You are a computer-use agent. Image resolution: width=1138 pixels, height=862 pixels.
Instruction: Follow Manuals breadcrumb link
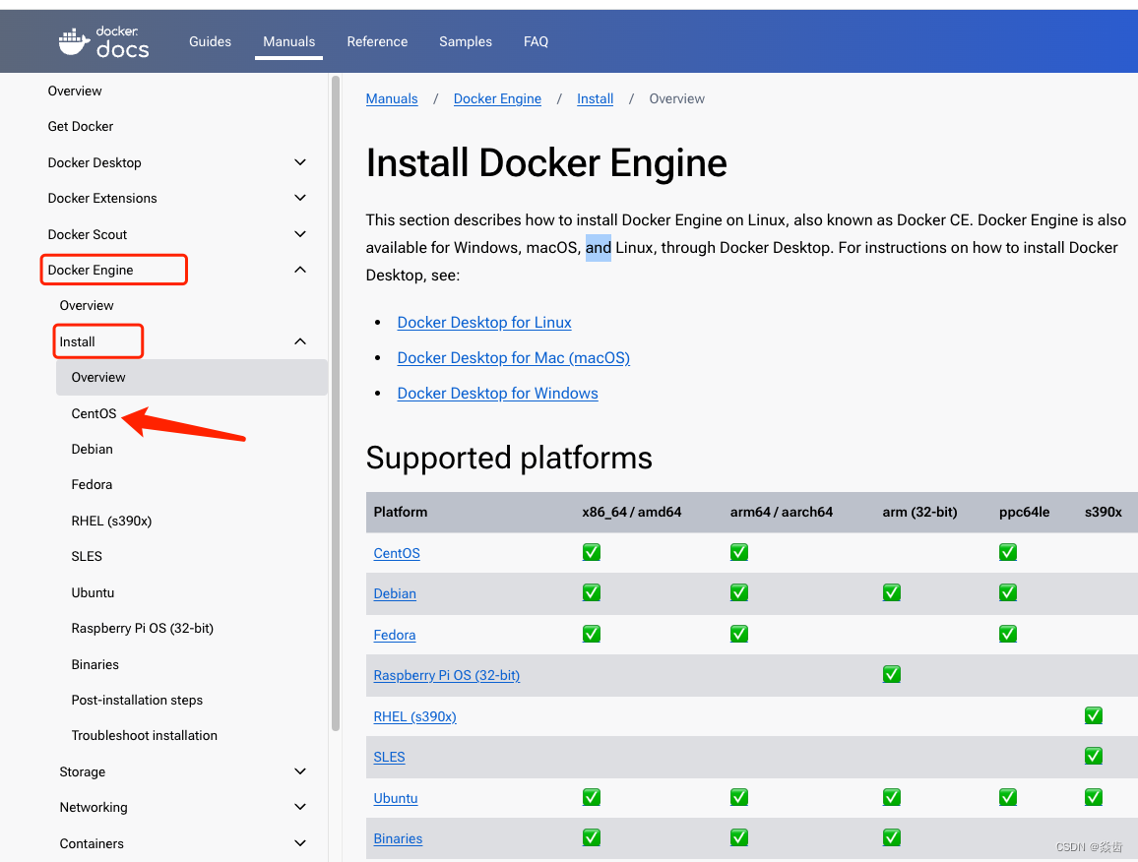coord(392,98)
